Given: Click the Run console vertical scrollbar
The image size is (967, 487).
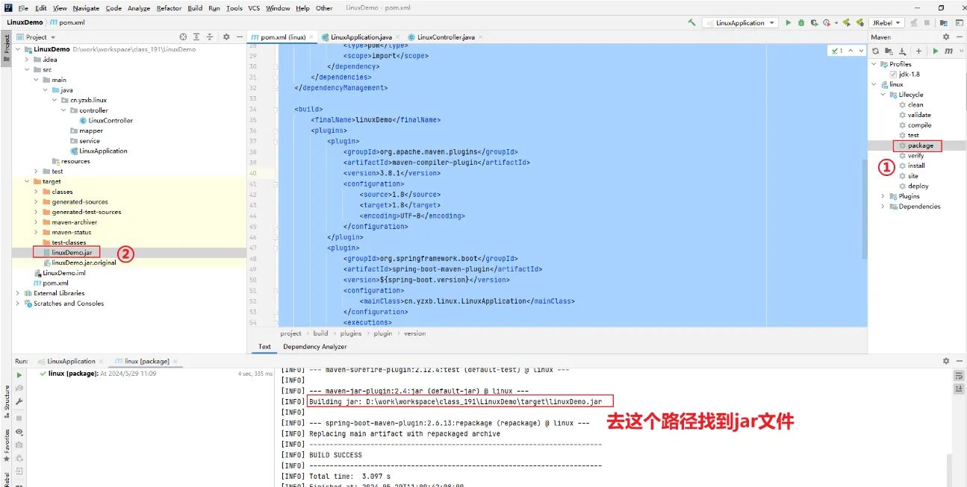Looking at the screenshot, I should click(950, 470).
